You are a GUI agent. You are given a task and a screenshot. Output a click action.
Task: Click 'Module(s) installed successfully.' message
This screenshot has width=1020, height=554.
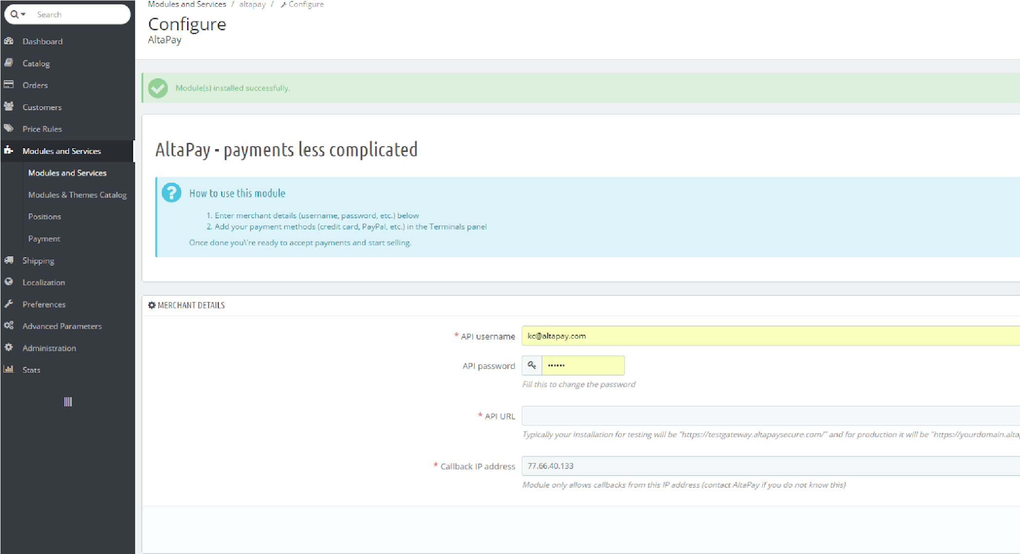pyautogui.click(x=232, y=88)
